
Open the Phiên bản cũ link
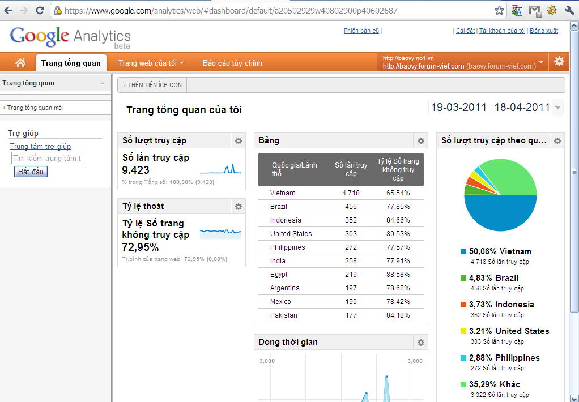[361, 31]
